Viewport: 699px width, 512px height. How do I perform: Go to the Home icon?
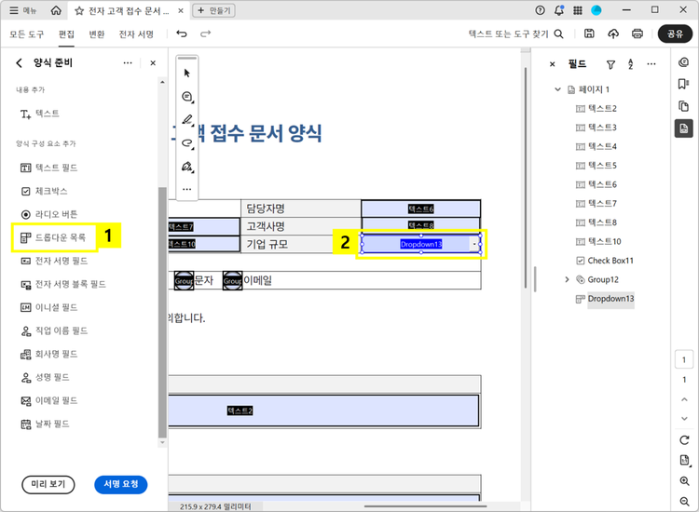pyautogui.click(x=56, y=10)
